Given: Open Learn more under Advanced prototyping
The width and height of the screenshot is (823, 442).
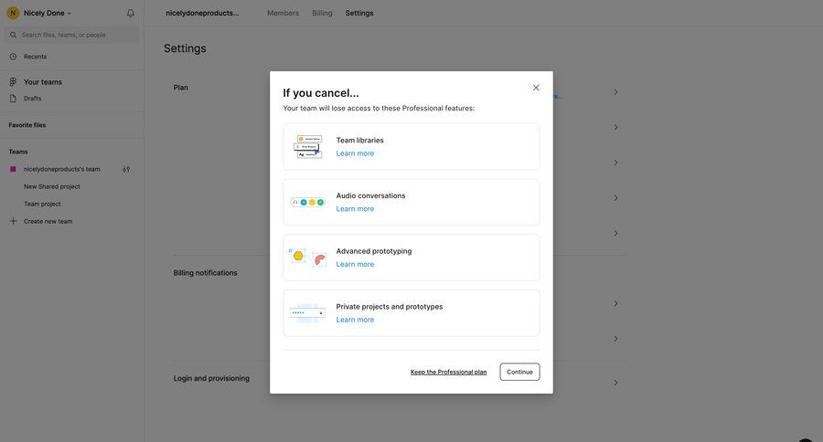Looking at the screenshot, I should click(x=355, y=264).
